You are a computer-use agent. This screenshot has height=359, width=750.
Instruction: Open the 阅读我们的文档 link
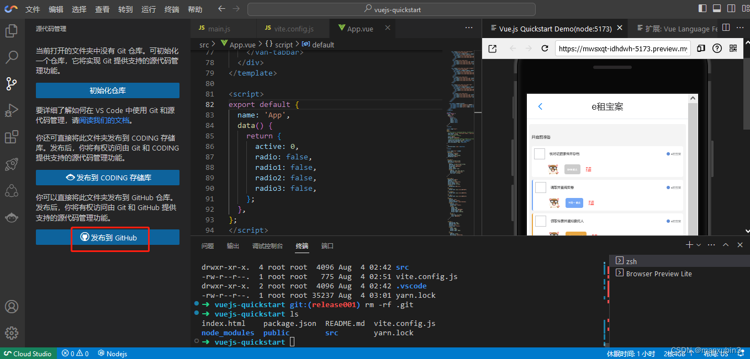[x=105, y=120]
